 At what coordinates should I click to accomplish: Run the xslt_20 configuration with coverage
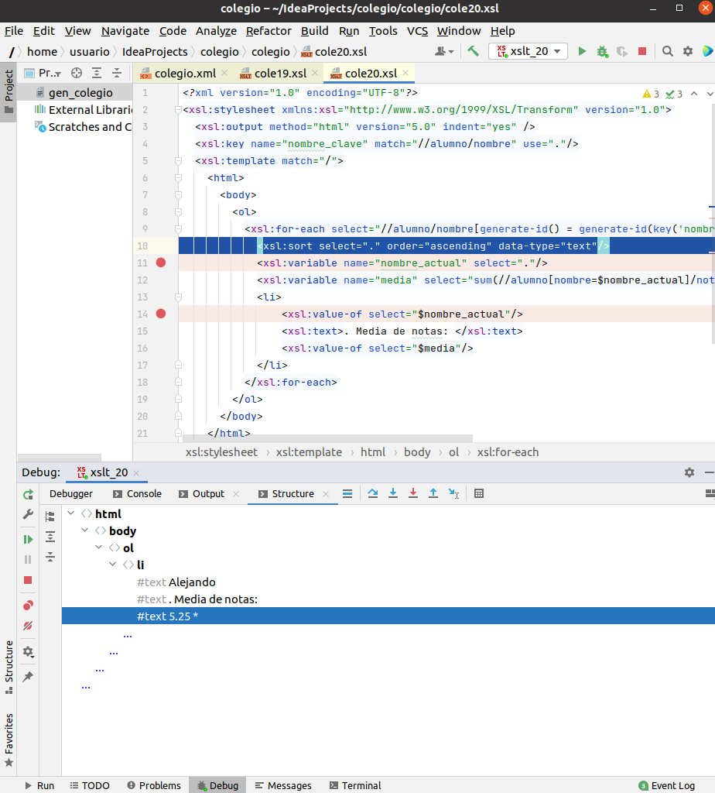[621, 50]
